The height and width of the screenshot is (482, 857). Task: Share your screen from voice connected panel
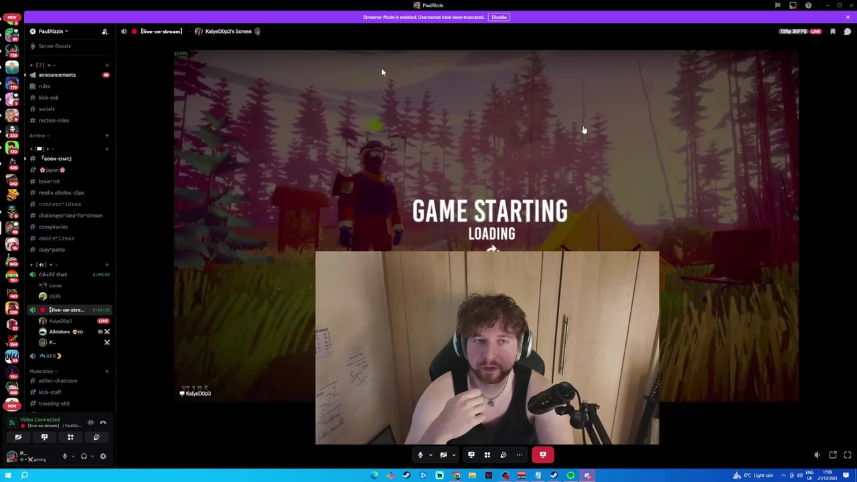click(x=44, y=437)
